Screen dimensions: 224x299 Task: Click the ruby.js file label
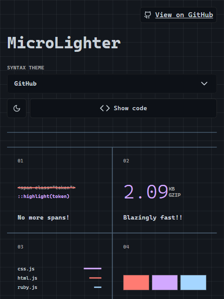(x=27, y=287)
